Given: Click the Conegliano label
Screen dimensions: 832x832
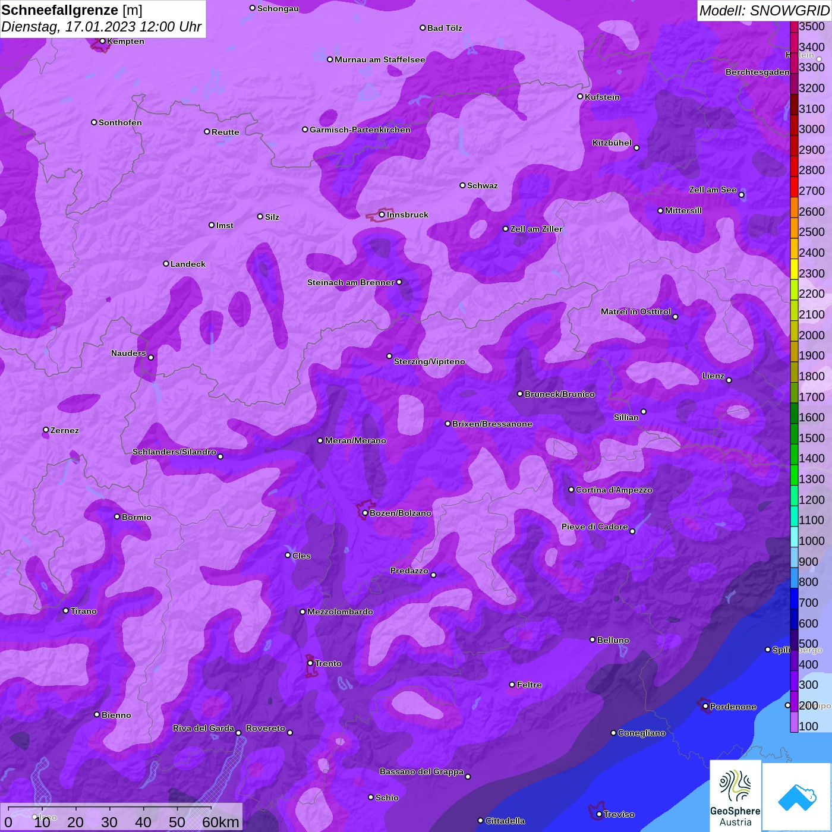Looking at the screenshot, I should pyautogui.click(x=642, y=733).
